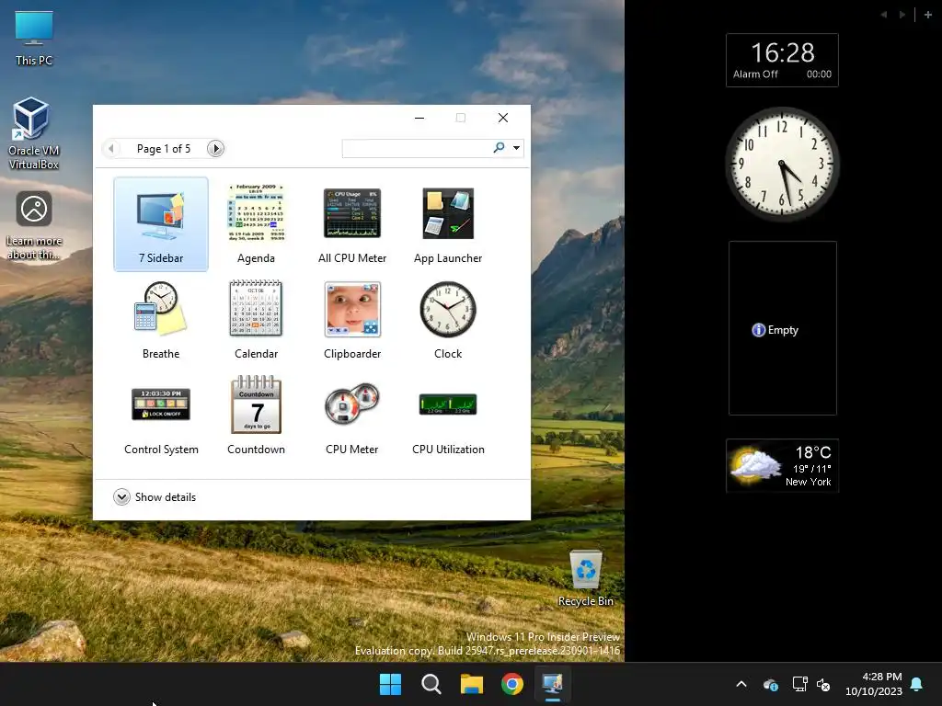
Task: Click sidebar previous page arrow
Action: [x=884, y=15]
